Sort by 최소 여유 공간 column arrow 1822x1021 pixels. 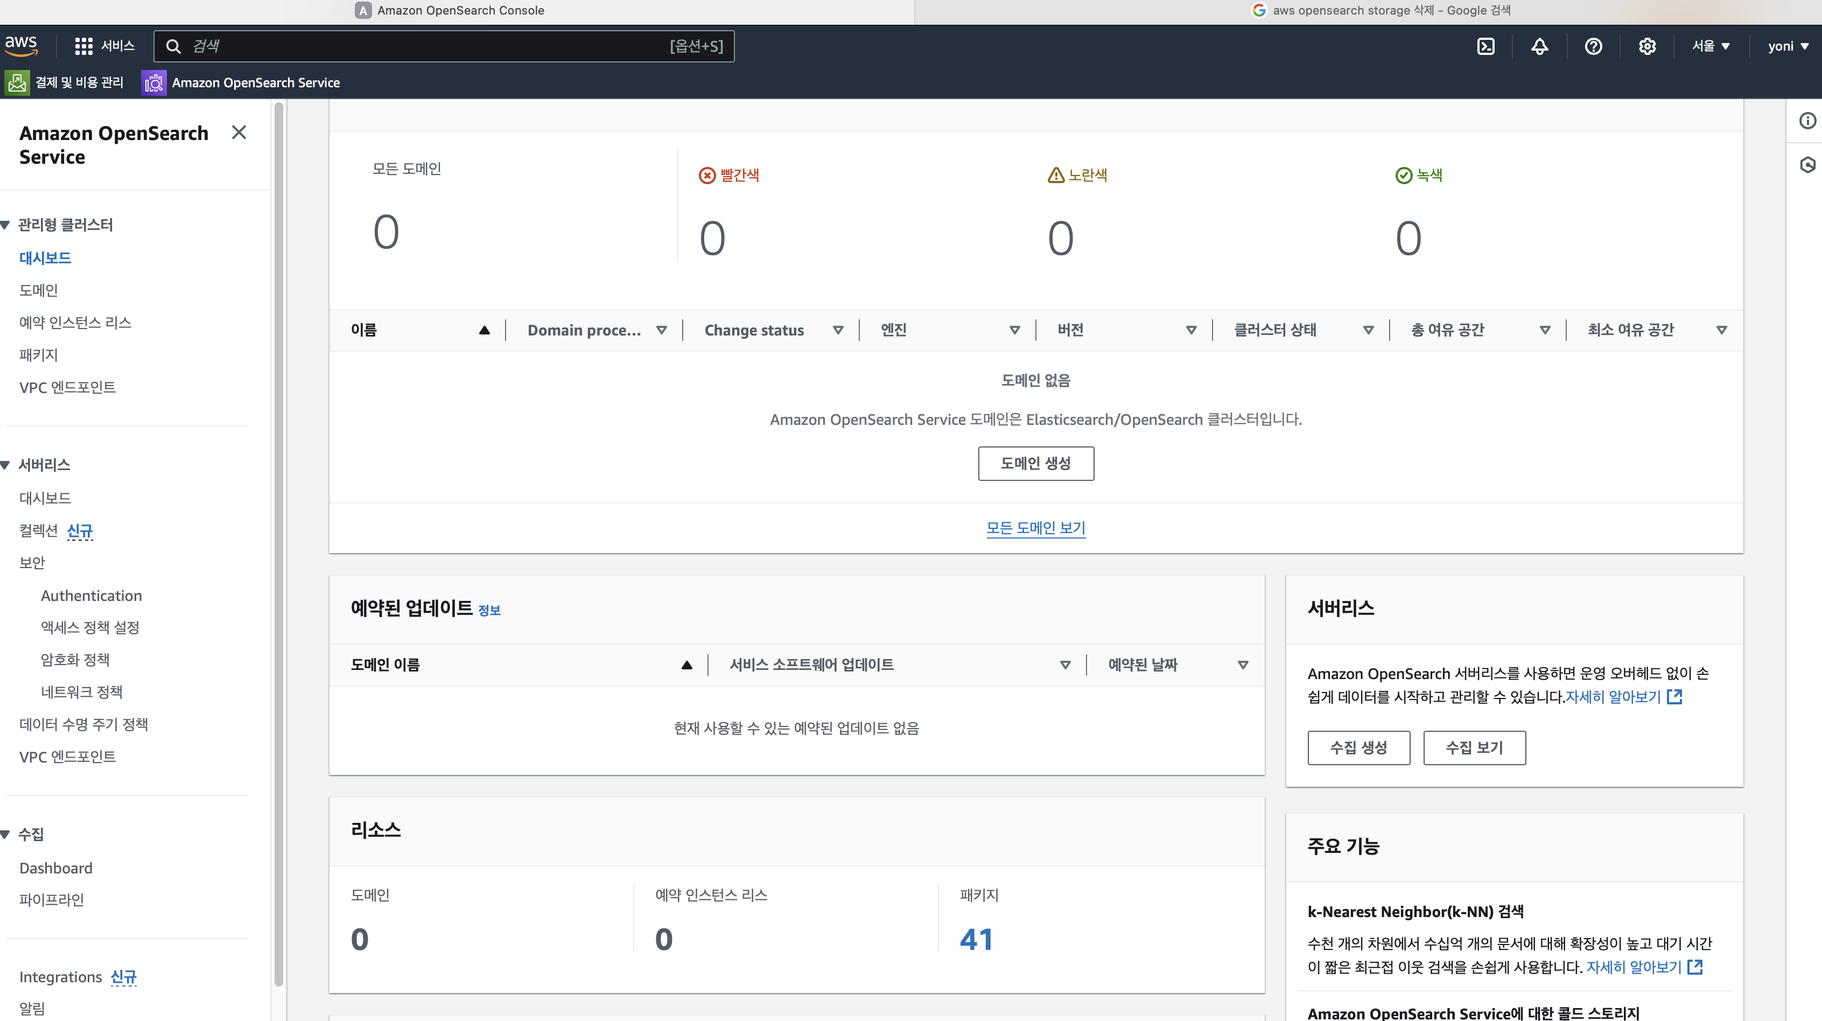point(1721,331)
